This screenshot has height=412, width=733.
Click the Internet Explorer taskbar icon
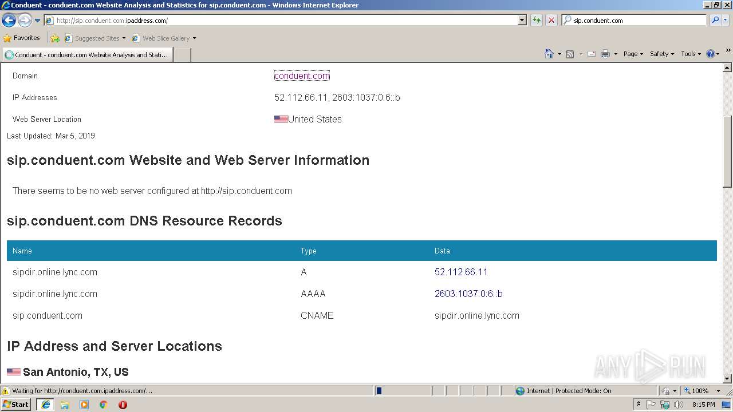point(45,405)
